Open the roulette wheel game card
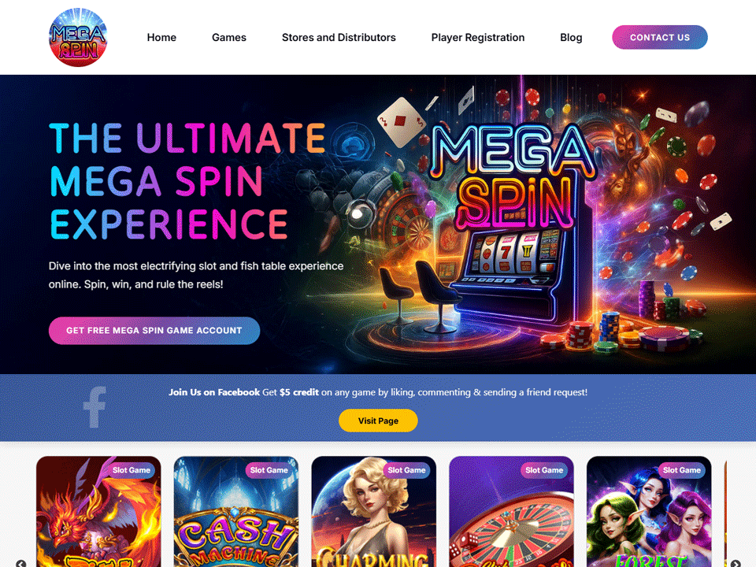The image size is (756, 567). pos(512,512)
